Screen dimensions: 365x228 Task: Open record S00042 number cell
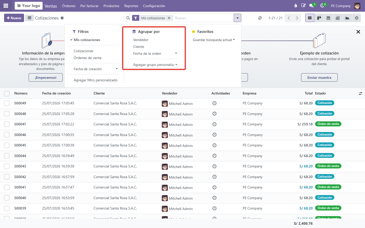[20, 177]
